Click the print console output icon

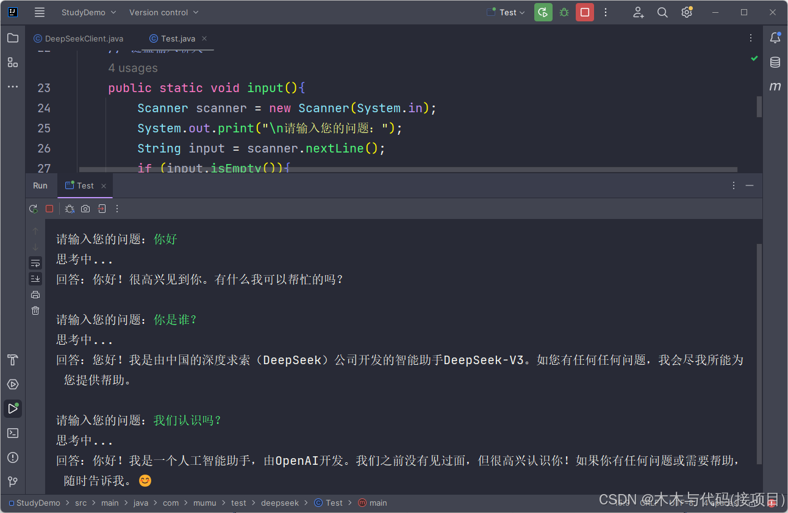(35, 295)
